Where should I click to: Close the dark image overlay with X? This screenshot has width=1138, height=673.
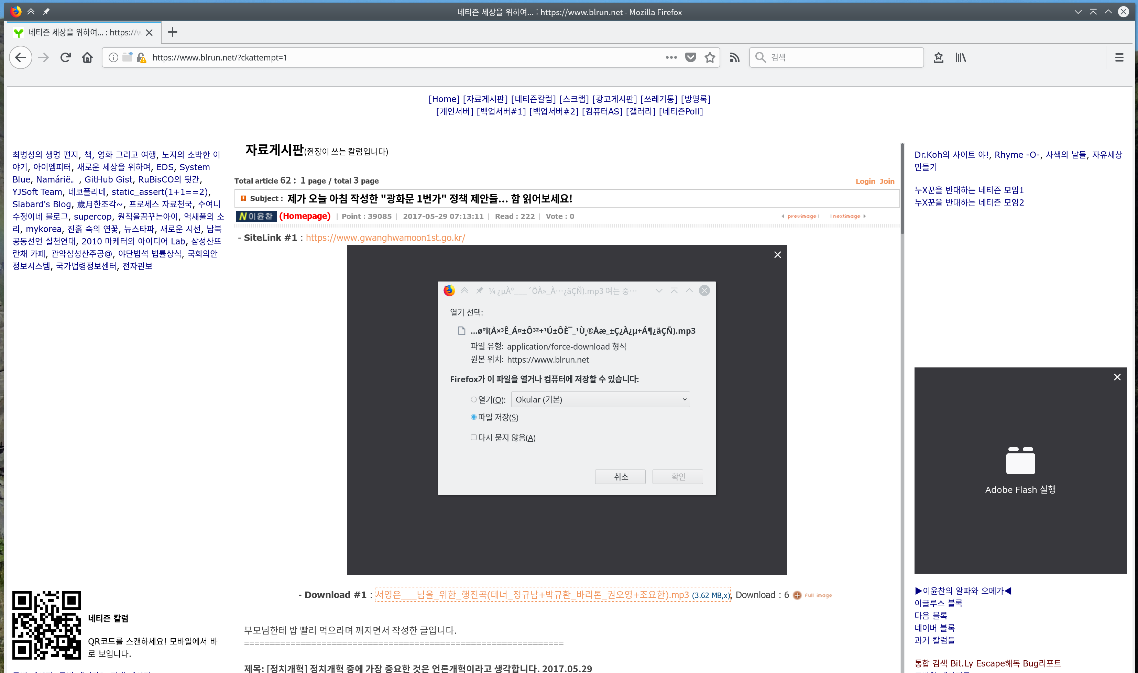tap(777, 255)
